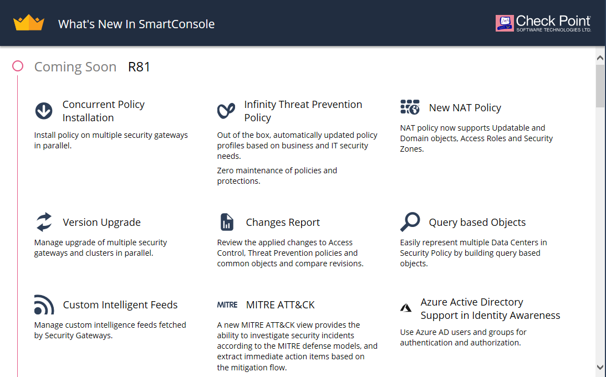Click the scrollbar up arrow
Image resolution: width=606 pixels, height=377 pixels.
600,58
